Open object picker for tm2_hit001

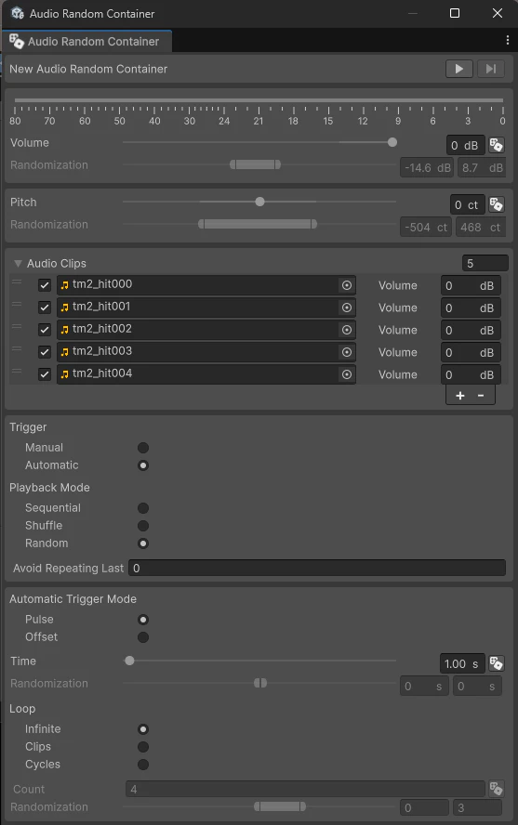tap(346, 308)
